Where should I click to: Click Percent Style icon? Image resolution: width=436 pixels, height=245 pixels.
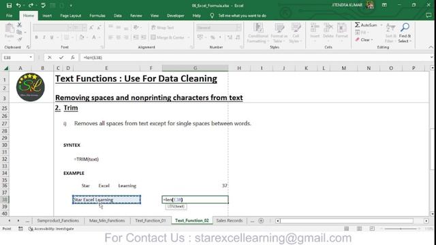tap(213, 37)
